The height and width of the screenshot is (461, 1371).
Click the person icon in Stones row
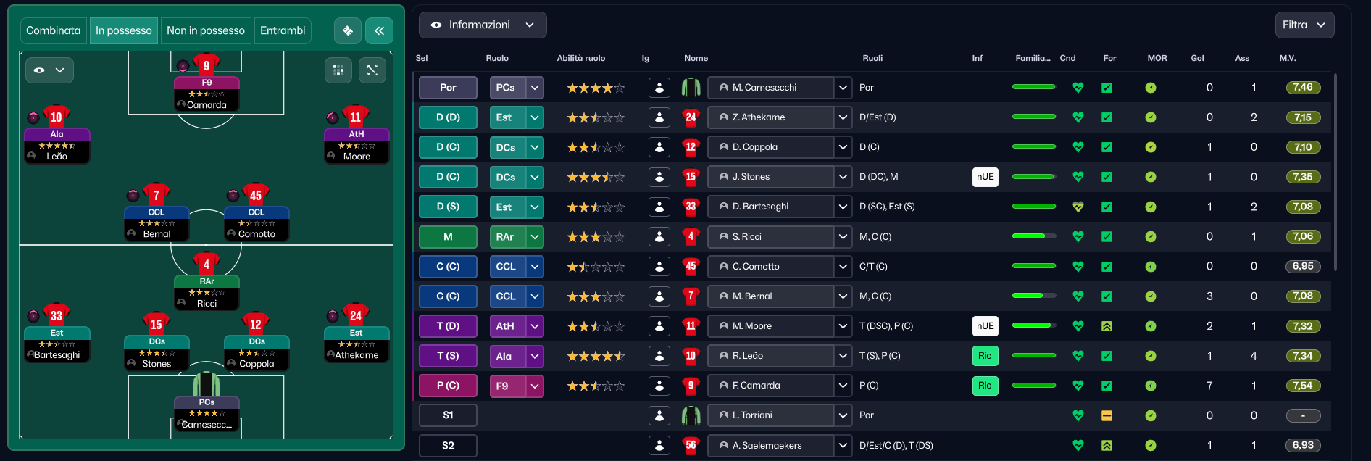coord(659,177)
